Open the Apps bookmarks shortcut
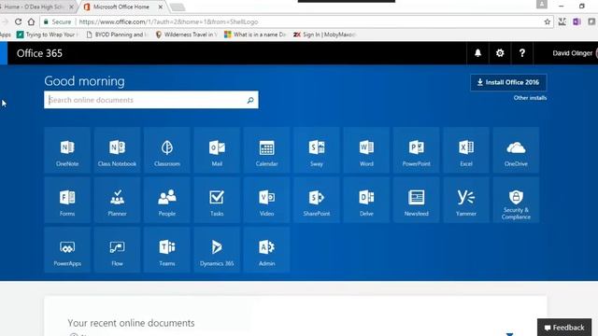This screenshot has height=336, width=598. [6, 35]
